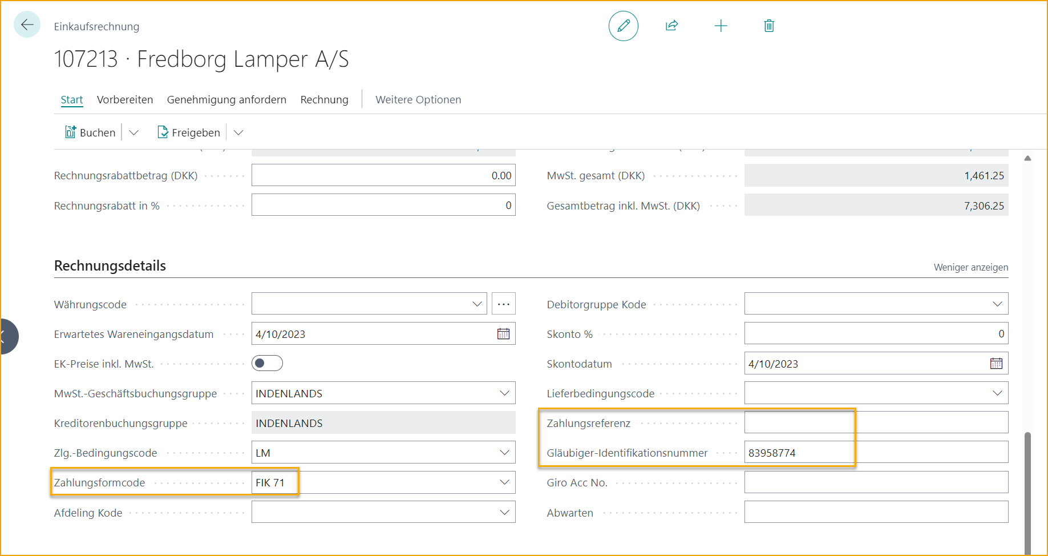Image resolution: width=1048 pixels, height=556 pixels.
Task: Click the Weniger anzeigen link
Action: pos(970,267)
